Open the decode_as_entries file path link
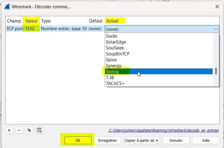 (164, 131)
